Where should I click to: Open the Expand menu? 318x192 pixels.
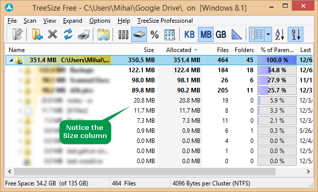[x=72, y=21]
